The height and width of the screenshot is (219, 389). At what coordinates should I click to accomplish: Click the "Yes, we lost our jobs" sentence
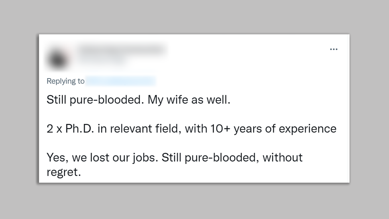[102, 158]
